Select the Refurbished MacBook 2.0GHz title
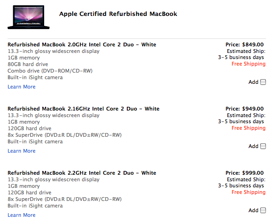Image resolution: width=272 pixels, height=222 pixels. [82, 44]
